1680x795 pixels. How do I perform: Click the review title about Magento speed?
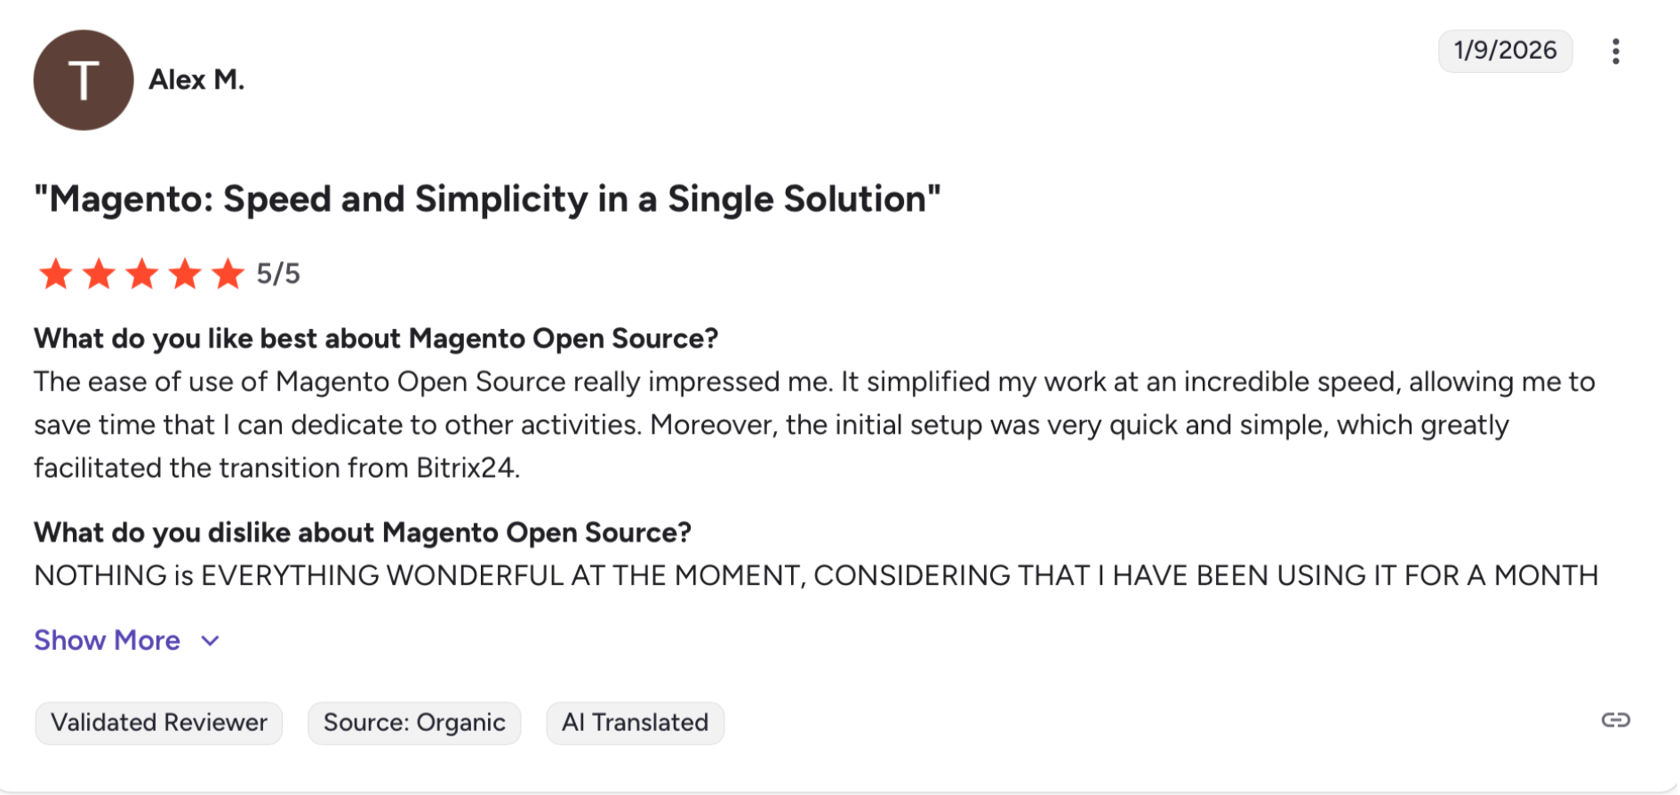[x=487, y=199]
